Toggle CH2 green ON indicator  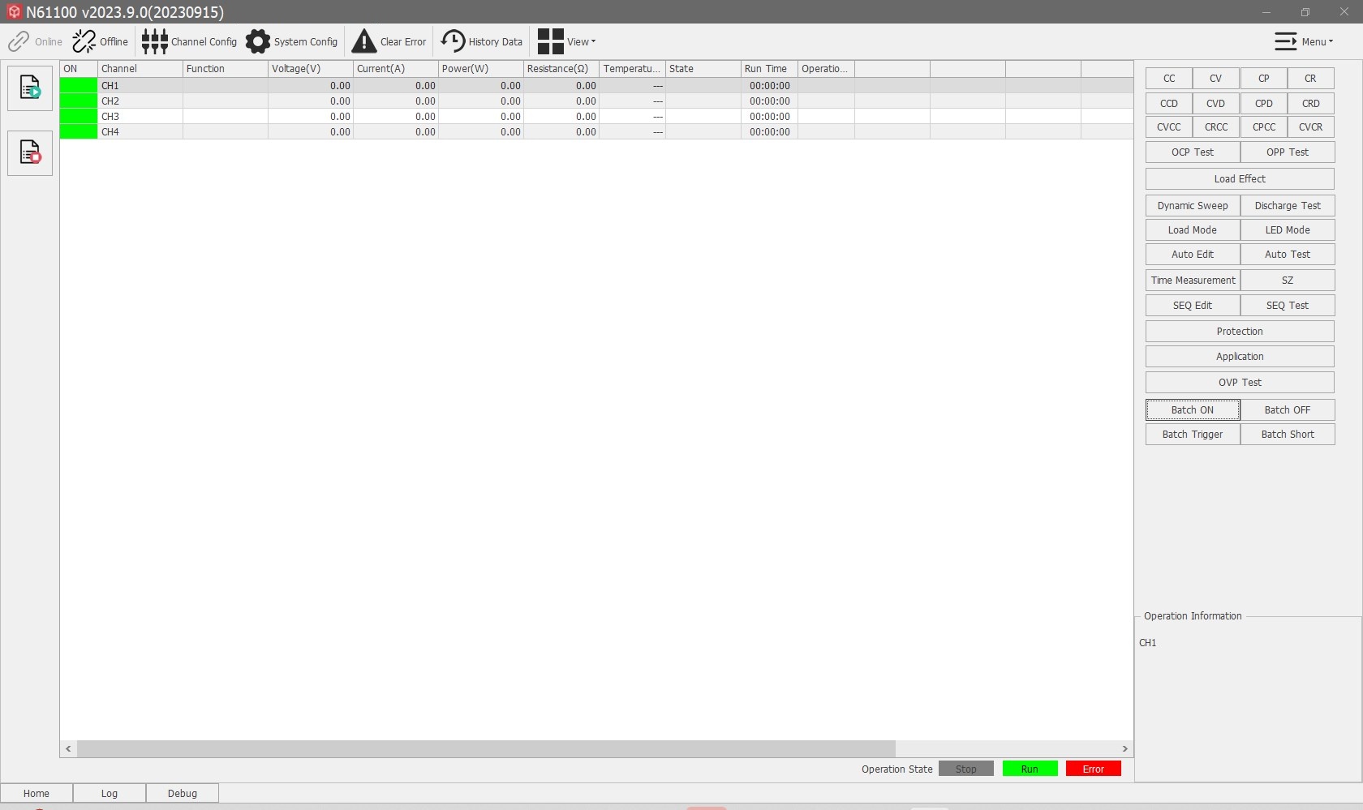click(79, 101)
